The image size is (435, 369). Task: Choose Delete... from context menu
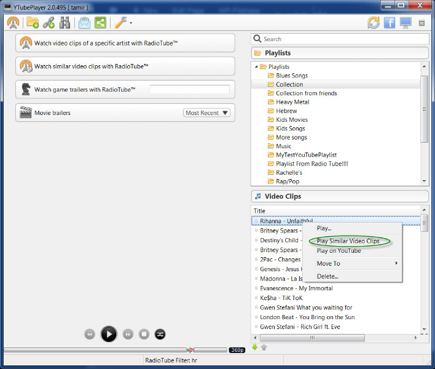click(352, 276)
